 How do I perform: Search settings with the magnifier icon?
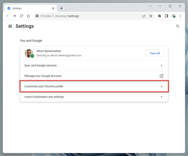click(x=178, y=26)
